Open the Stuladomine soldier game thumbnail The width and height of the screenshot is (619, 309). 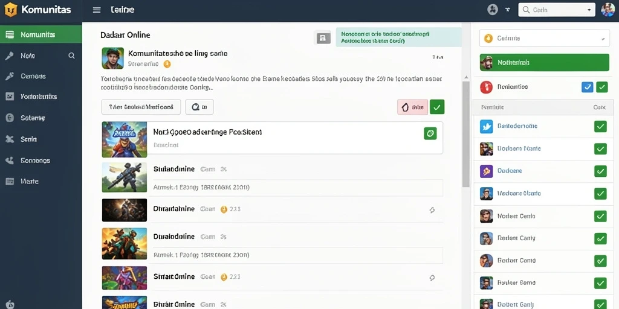125,177
